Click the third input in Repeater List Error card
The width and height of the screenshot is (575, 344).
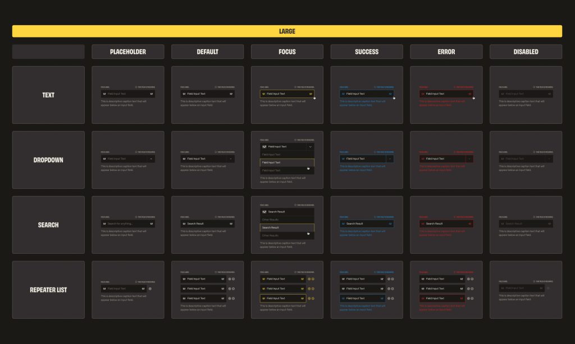point(442,298)
